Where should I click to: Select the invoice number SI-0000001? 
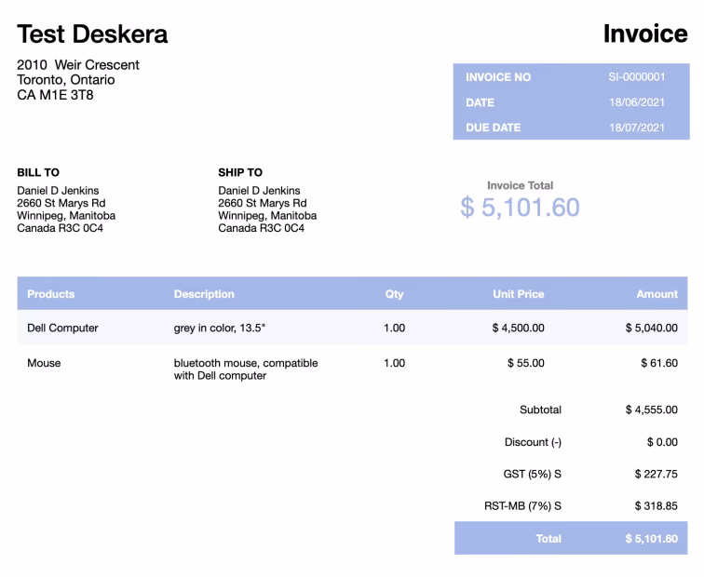637,77
